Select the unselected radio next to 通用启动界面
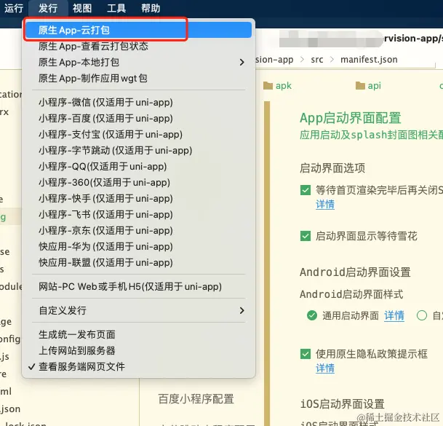 pos(422,315)
